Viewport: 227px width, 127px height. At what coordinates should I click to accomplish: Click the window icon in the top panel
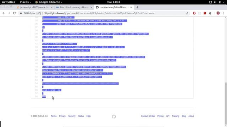pos(210,2)
